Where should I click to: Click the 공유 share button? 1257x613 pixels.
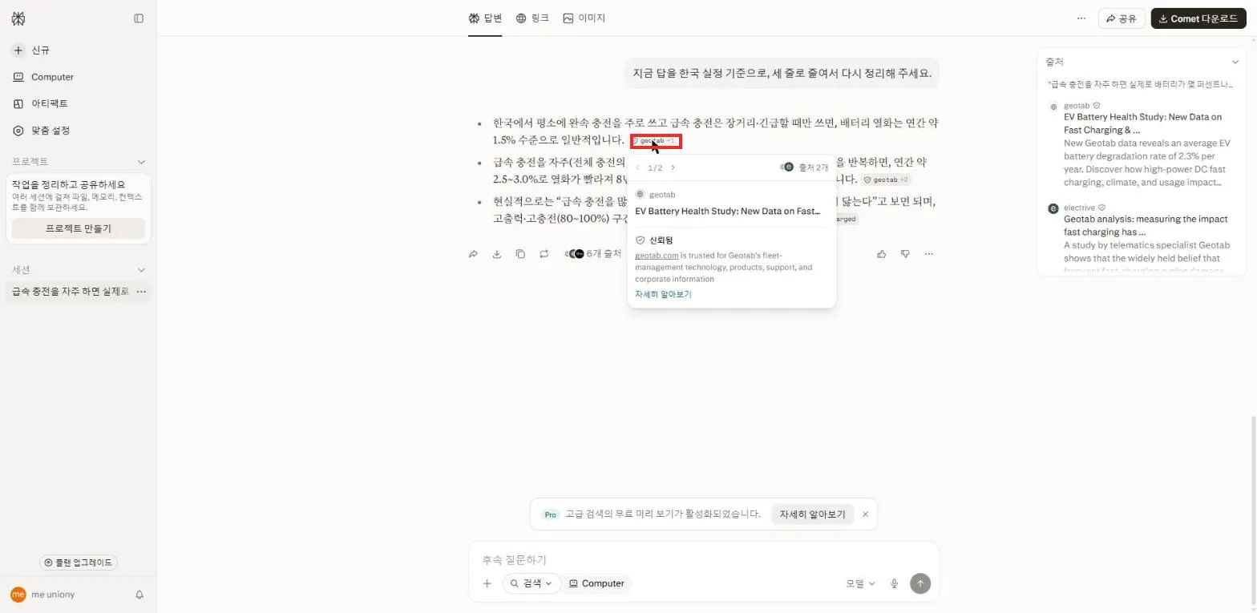click(1121, 18)
